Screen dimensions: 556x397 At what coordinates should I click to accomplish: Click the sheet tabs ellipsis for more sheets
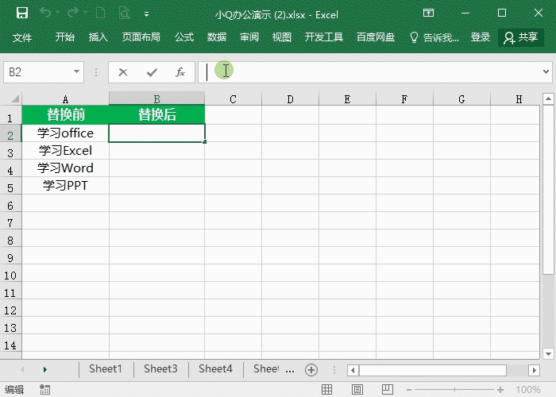(x=290, y=371)
